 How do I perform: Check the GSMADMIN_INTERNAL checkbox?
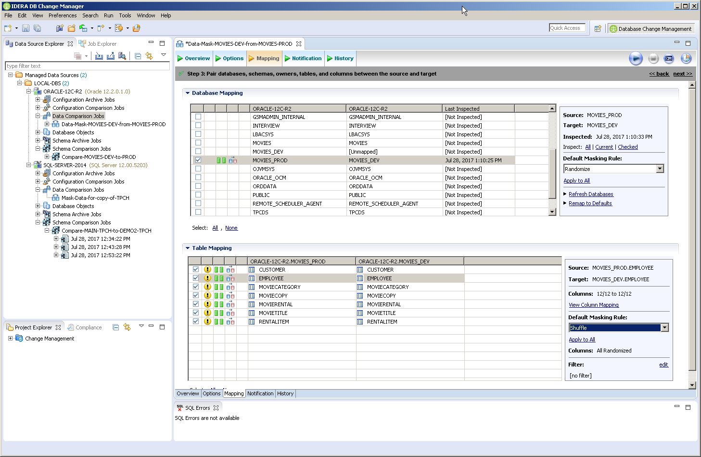198,117
